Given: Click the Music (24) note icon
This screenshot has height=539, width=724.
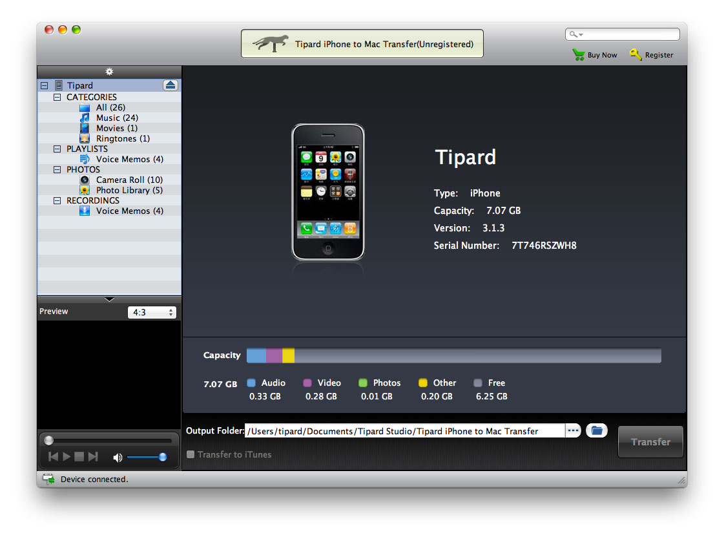Looking at the screenshot, I should click(x=85, y=118).
